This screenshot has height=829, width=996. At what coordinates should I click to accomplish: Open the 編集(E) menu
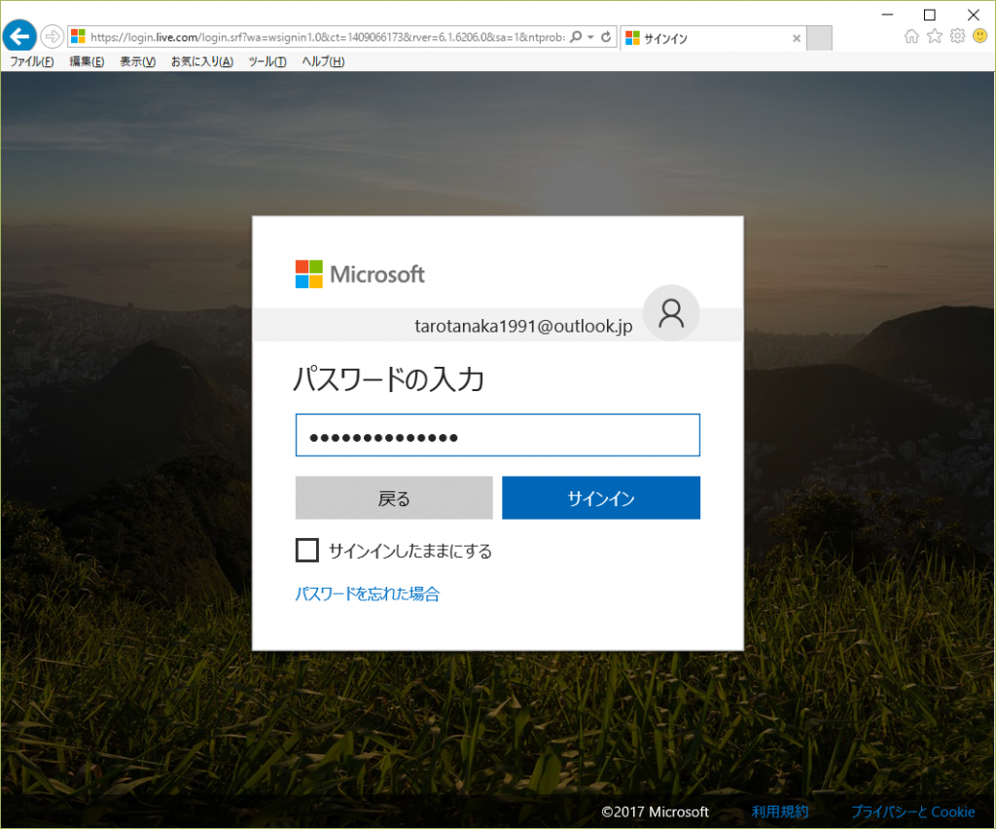(x=87, y=61)
